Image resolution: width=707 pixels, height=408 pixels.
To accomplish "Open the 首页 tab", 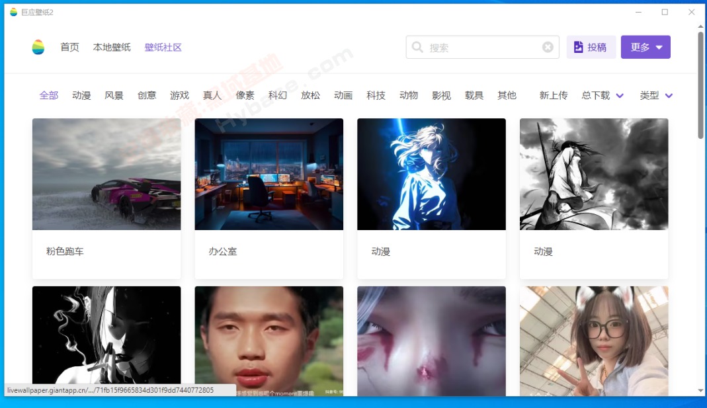I will point(69,48).
